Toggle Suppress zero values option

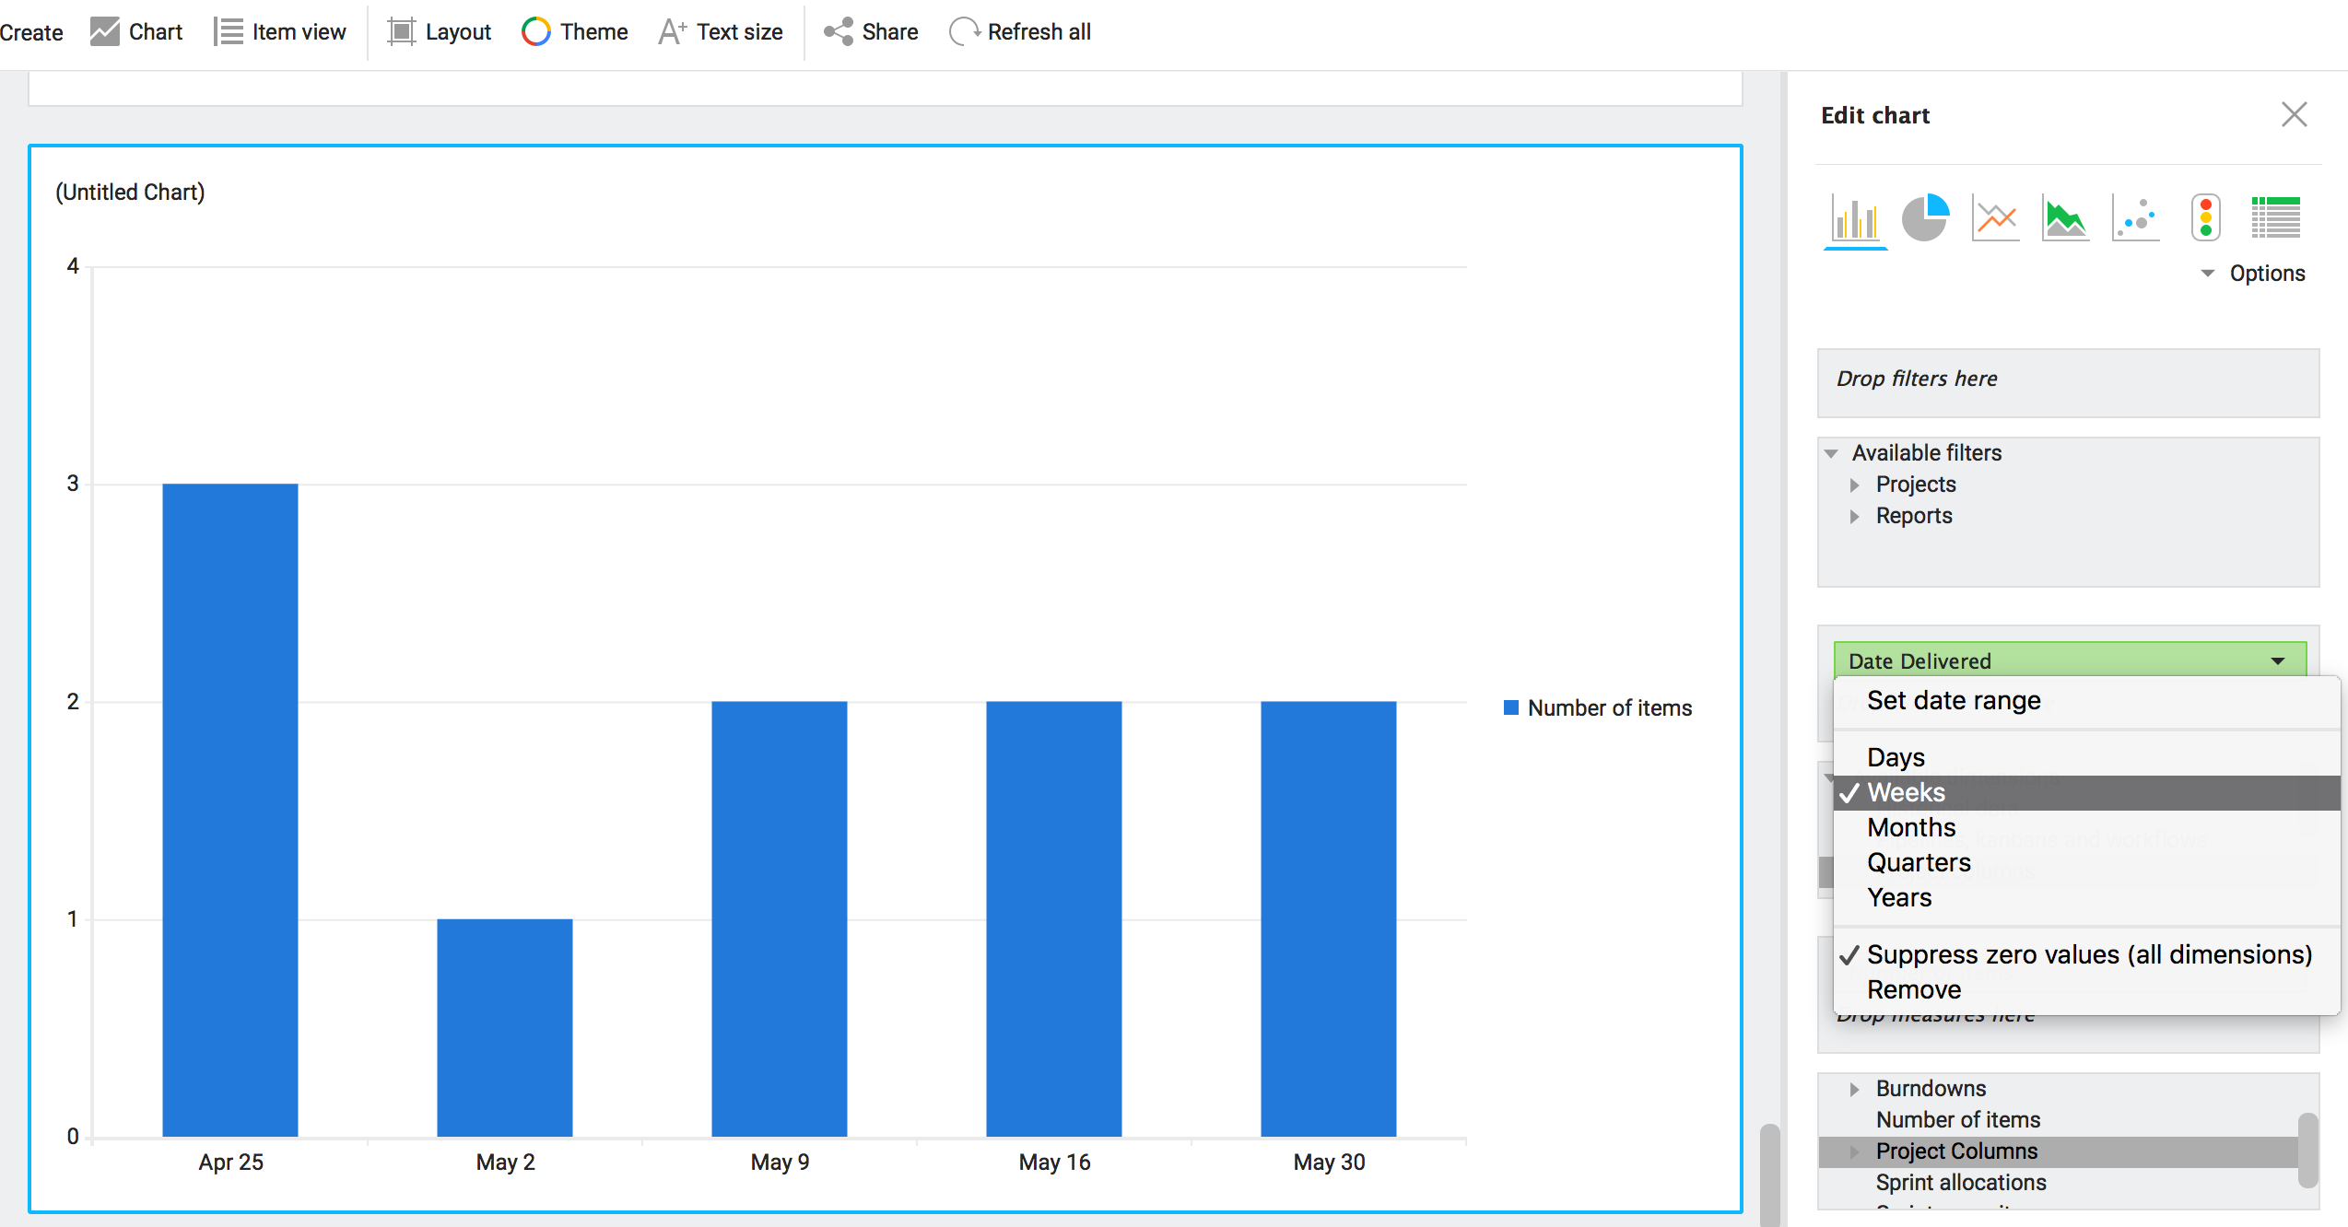(x=2088, y=955)
